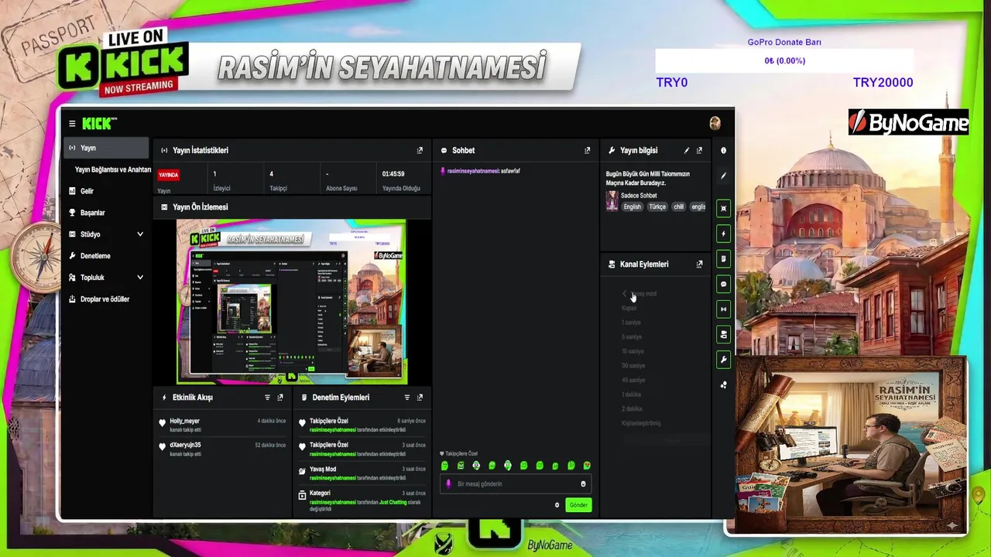Pop out the Etkinlik Akışı panel

point(280,398)
